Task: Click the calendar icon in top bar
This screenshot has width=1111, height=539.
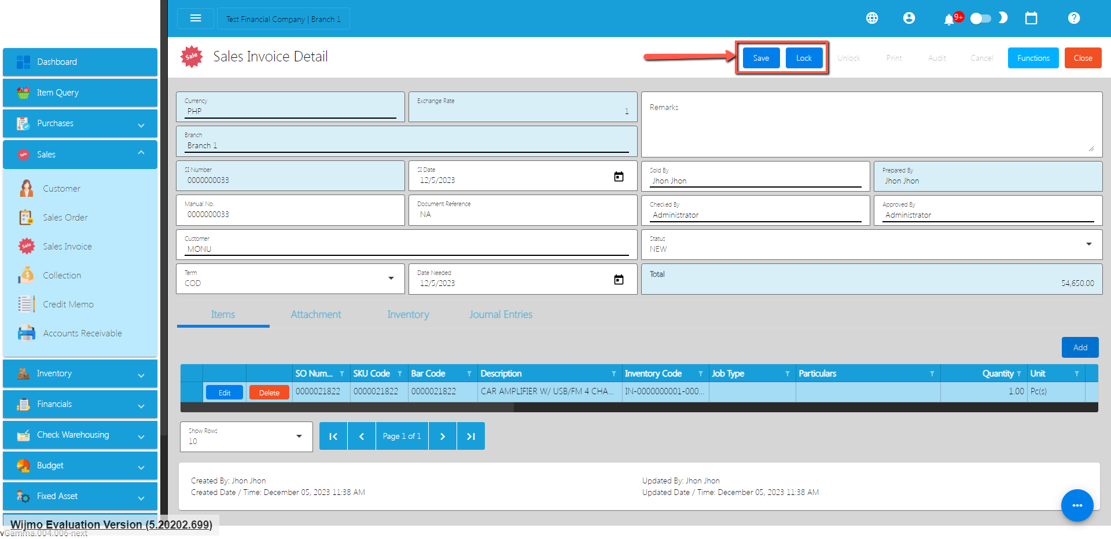Action: click(x=1031, y=19)
